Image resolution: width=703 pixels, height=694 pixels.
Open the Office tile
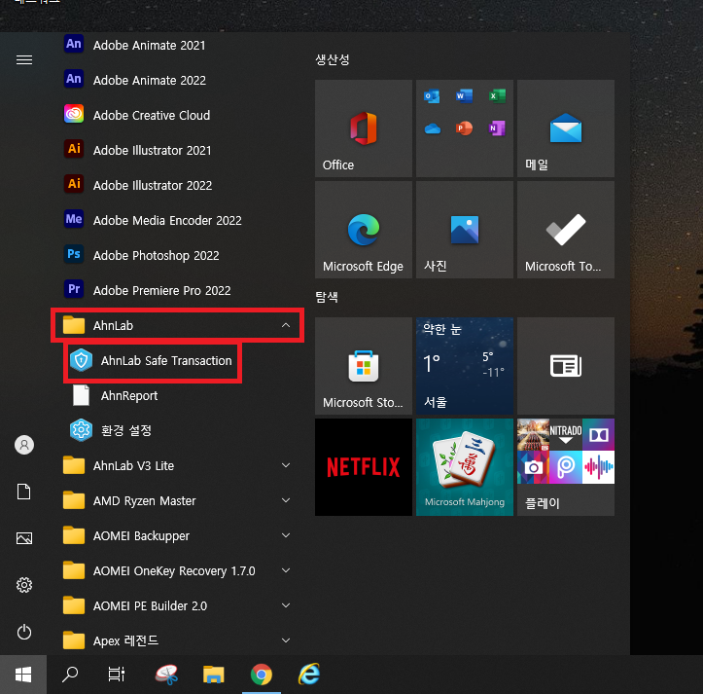pyautogui.click(x=364, y=128)
